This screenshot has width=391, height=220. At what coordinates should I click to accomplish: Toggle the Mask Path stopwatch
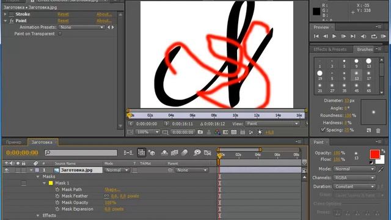57,189
